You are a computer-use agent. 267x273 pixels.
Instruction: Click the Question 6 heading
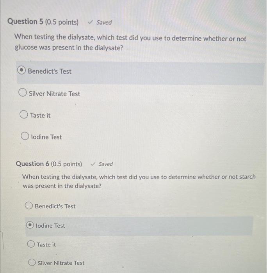click(x=49, y=164)
